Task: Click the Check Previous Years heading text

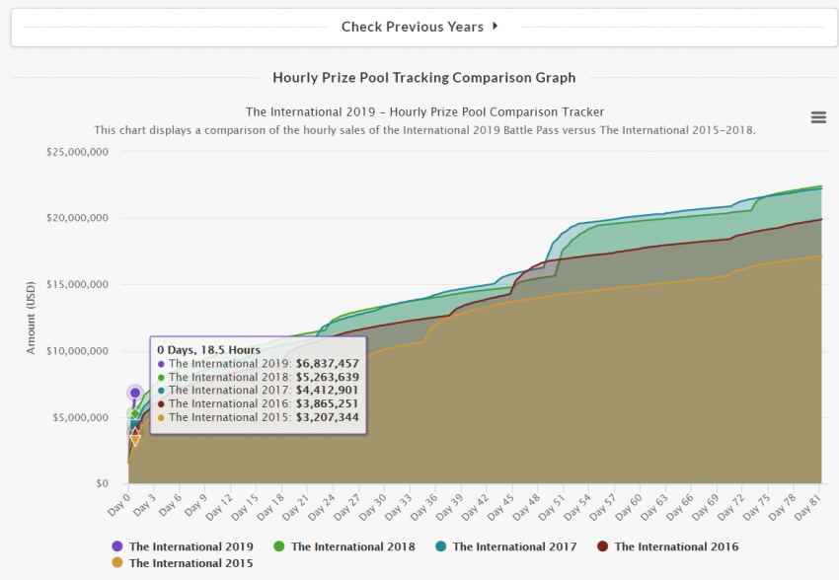Action: click(412, 27)
